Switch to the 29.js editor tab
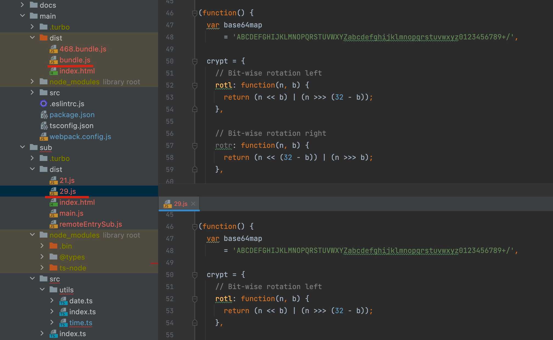553x340 pixels. click(x=181, y=204)
